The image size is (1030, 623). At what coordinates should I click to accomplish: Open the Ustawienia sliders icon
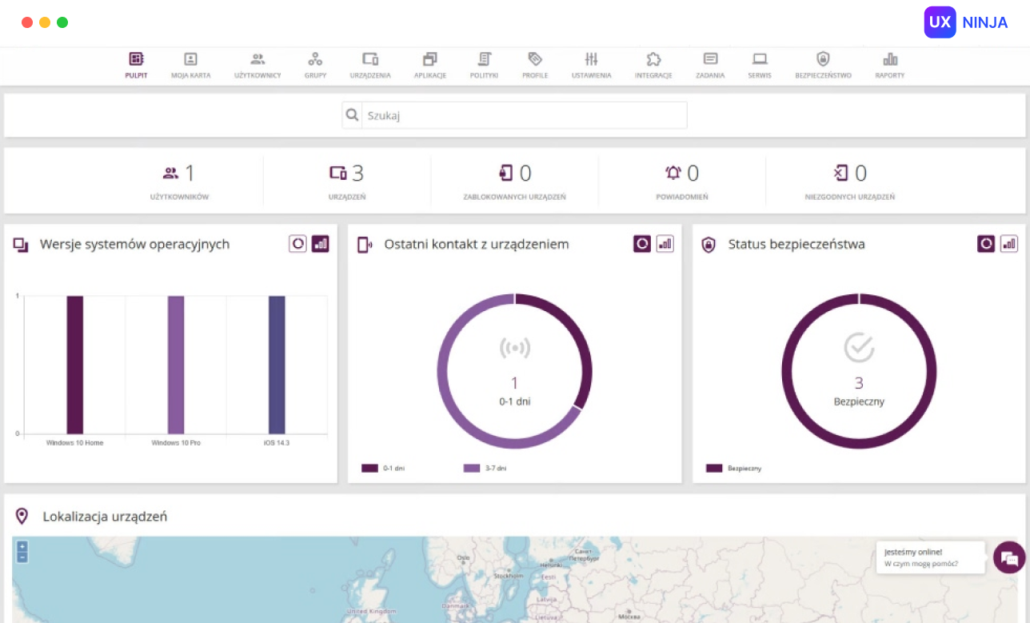(591, 59)
